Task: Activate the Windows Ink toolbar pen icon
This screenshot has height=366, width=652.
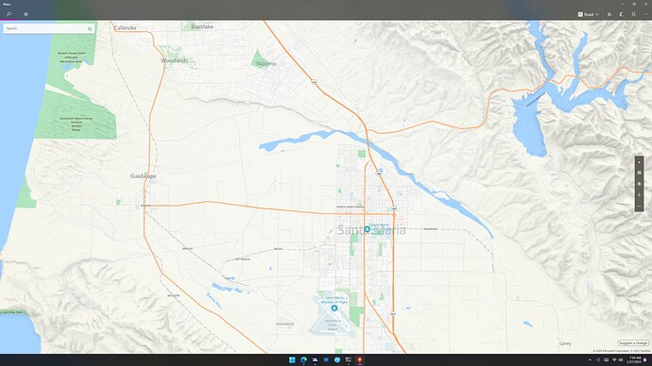Action: point(621,14)
